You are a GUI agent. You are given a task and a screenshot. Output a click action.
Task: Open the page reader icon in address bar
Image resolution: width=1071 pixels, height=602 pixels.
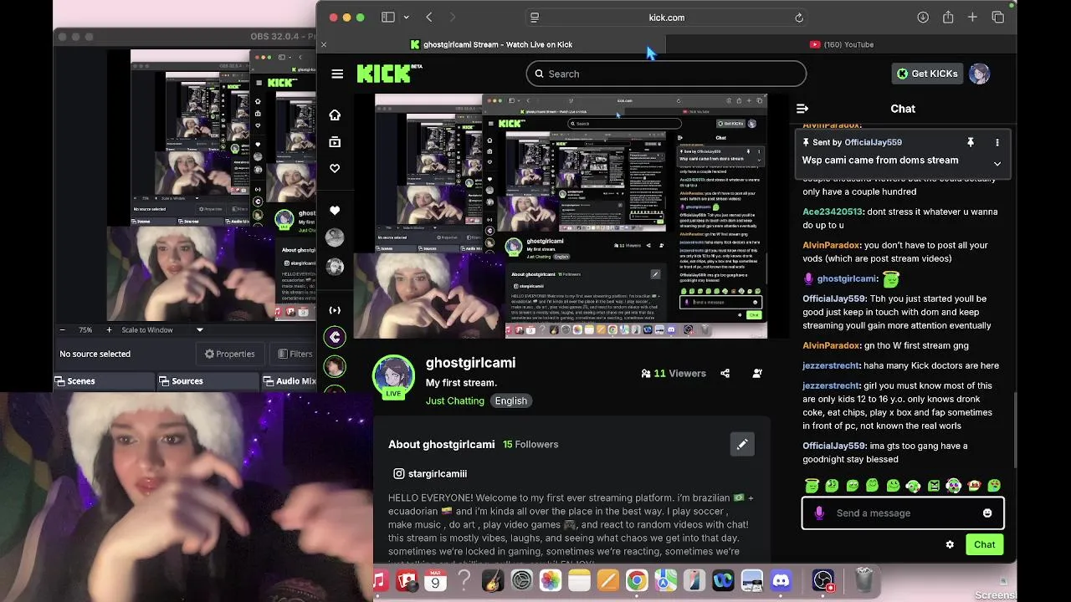[535, 17]
